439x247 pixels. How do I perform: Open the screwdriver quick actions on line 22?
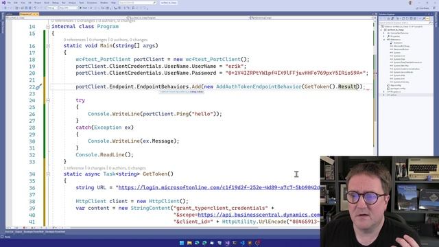pyautogui.click(x=38, y=87)
